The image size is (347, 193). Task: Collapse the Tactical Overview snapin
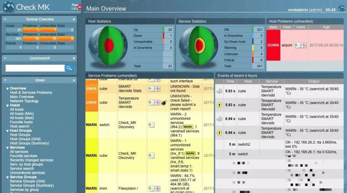tap(5, 19)
